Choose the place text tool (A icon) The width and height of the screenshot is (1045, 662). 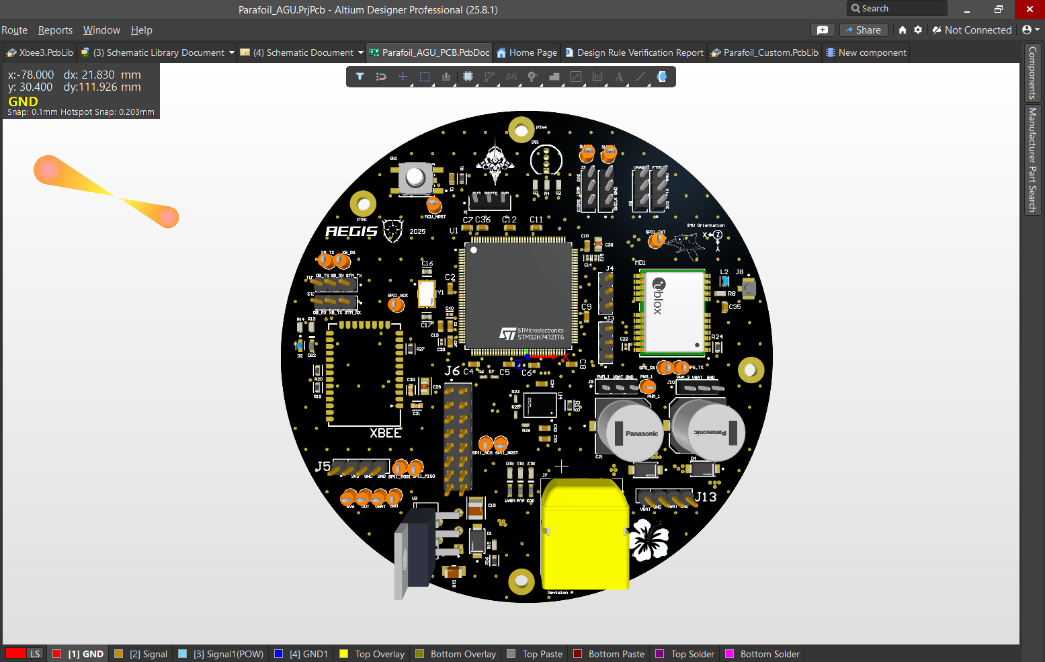(618, 76)
